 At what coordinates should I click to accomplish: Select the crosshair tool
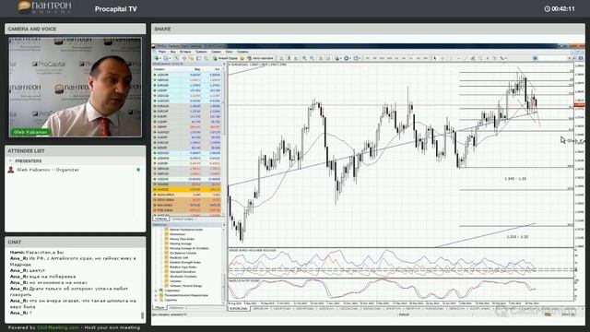(x=442, y=58)
